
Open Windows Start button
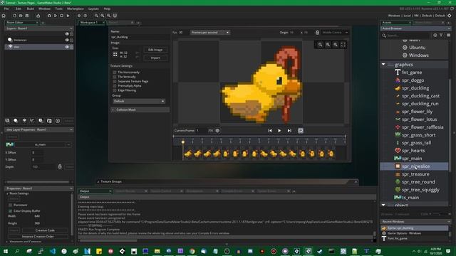[6, 251]
